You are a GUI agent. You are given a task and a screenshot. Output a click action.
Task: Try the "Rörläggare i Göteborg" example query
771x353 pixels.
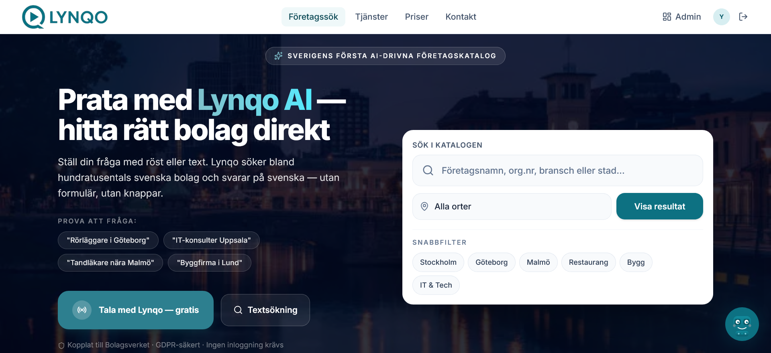click(108, 240)
